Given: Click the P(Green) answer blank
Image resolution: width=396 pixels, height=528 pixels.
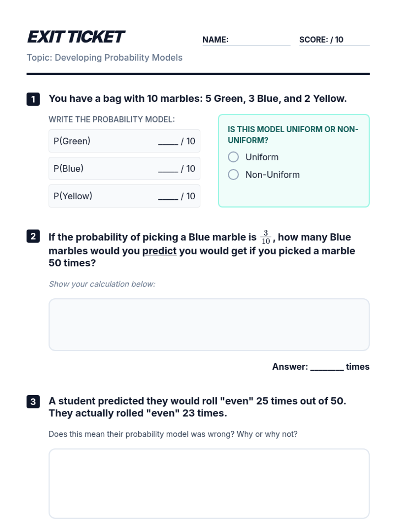Looking at the screenshot, I should click(168, 141).
